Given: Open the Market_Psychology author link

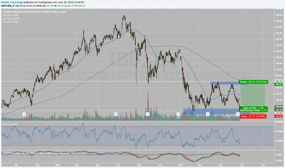Looking at the screenshot, I should click(12, 2).
